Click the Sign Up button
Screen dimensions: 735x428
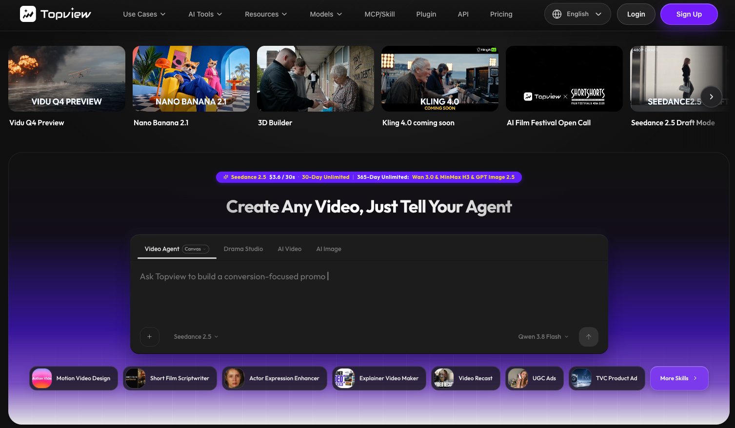tap(689, 14)
